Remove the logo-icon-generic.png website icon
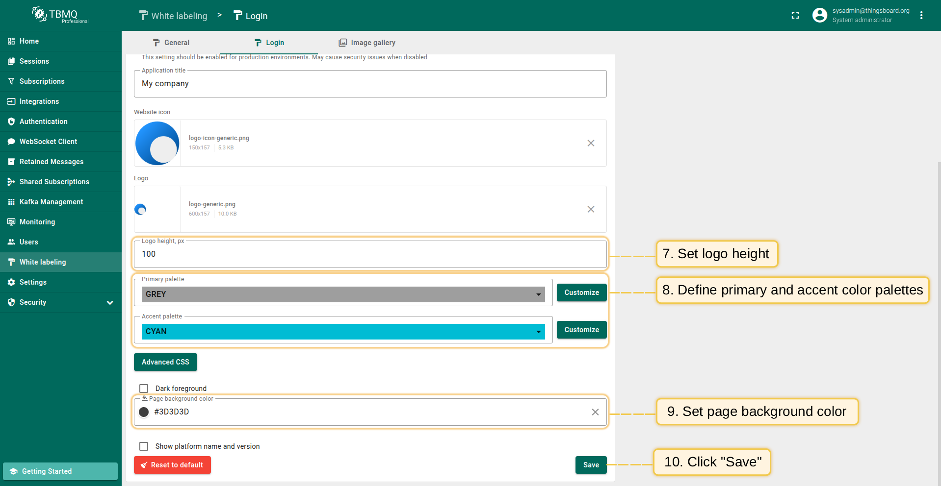The height and width of the screenshot is (486, 941). [591, 143]
